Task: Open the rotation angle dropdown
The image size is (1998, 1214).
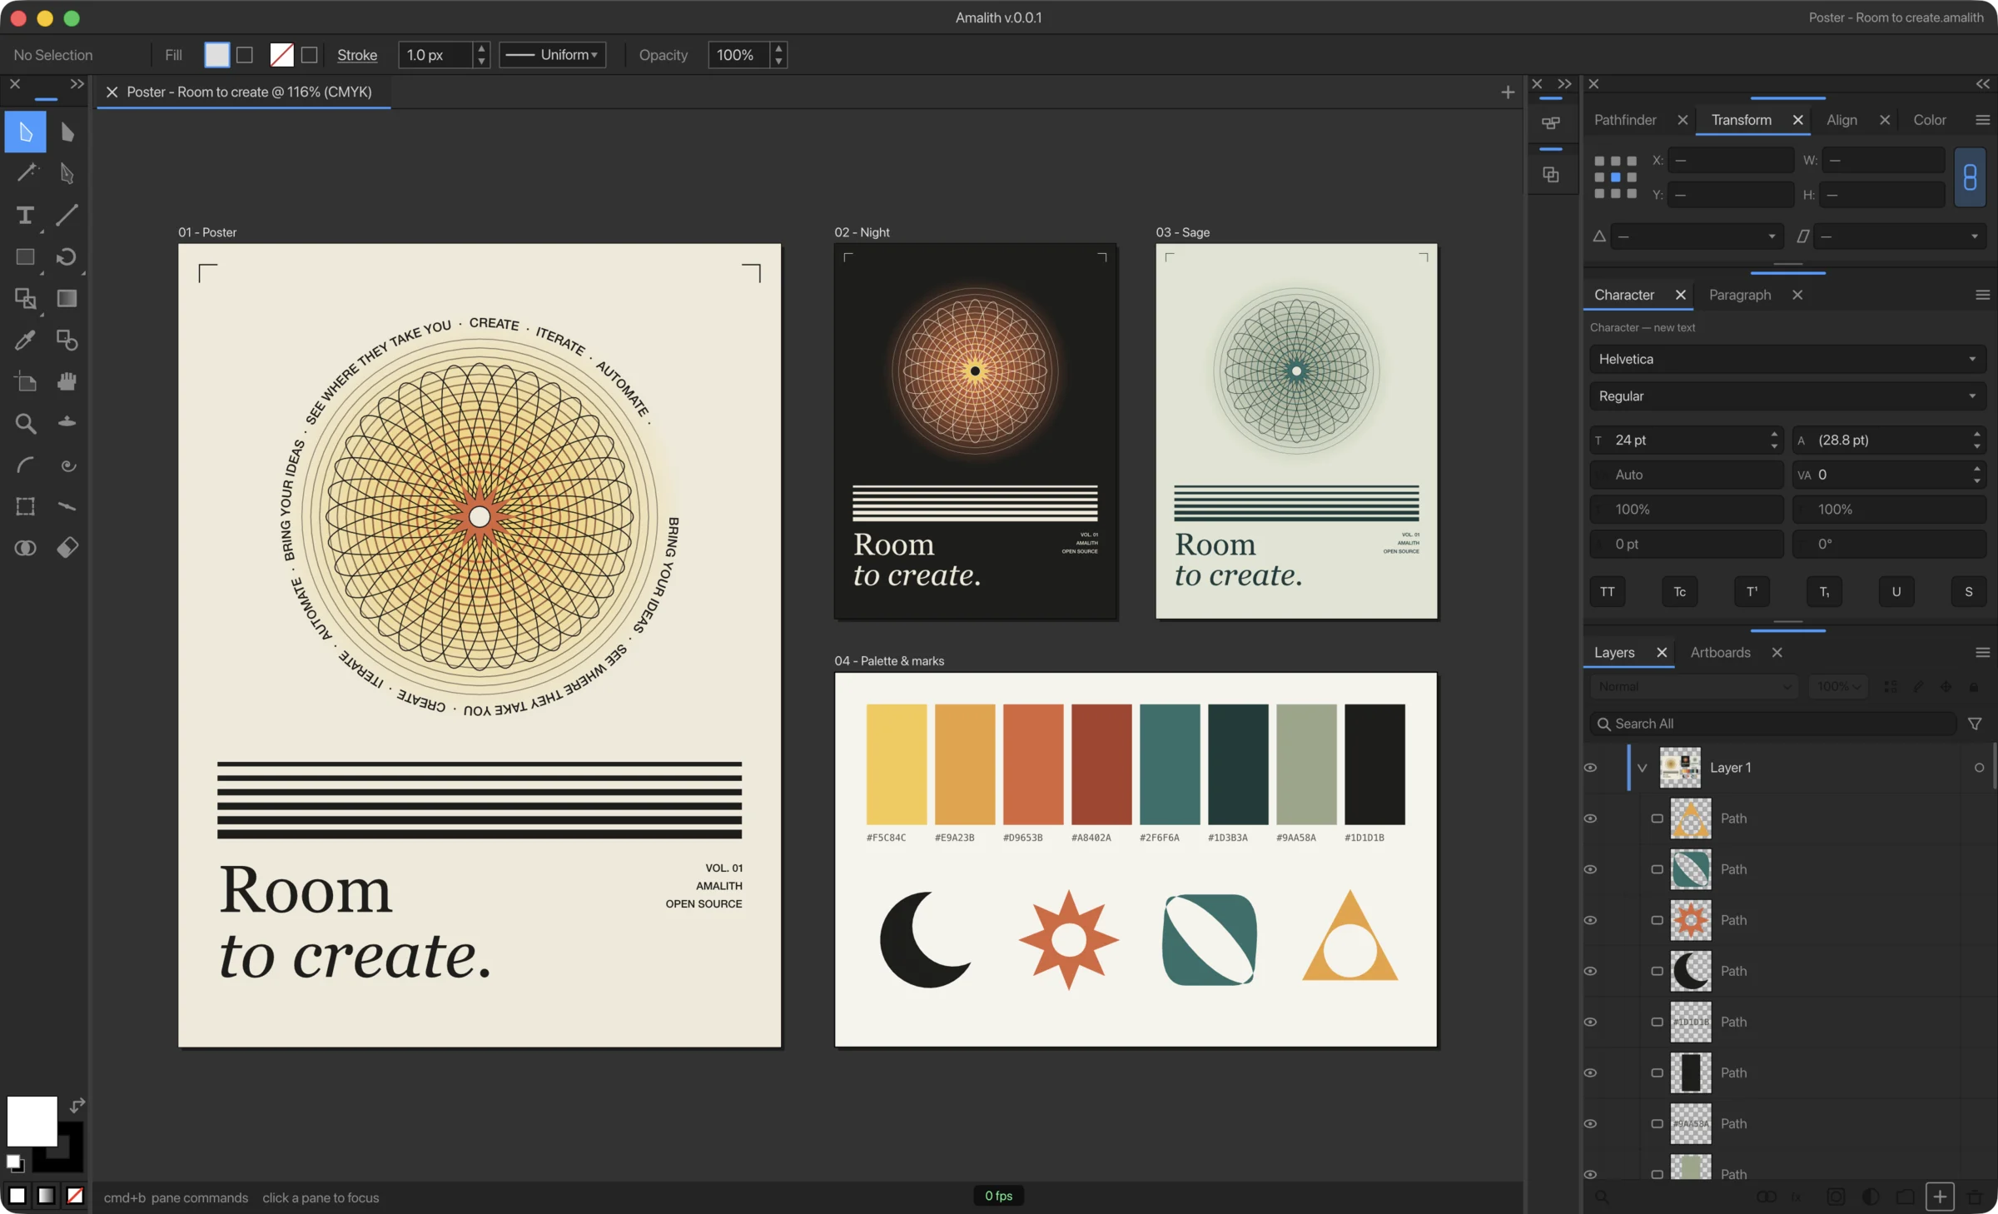Action: [x=1697, y=236]
